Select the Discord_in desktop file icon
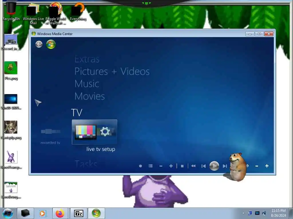293x219 pixels. (x=11, y=42)
